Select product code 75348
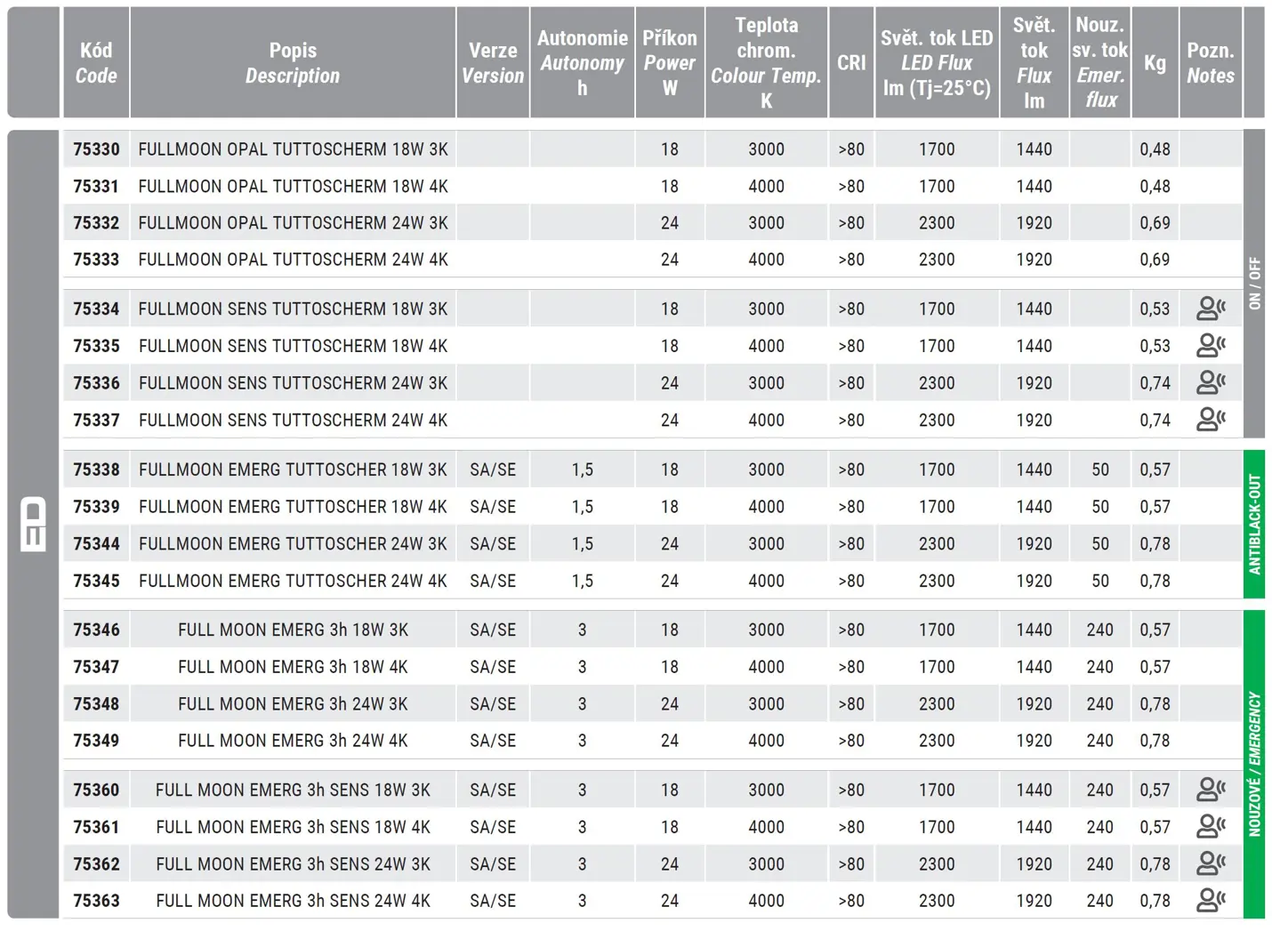The image size is (1272, 931). point(96,703)
